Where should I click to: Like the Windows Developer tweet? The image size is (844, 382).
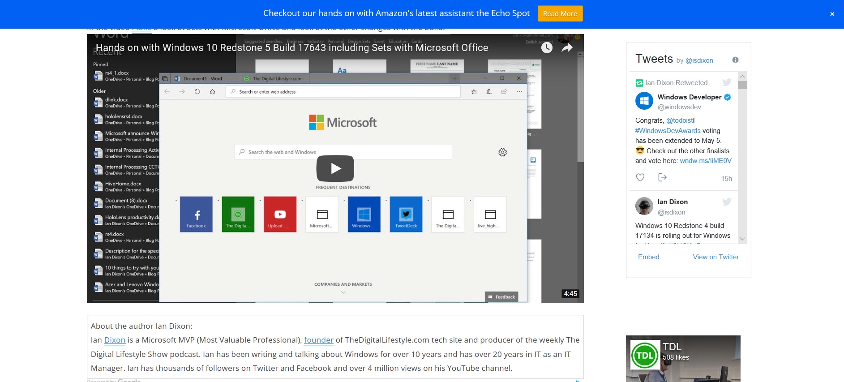[640, 177]
